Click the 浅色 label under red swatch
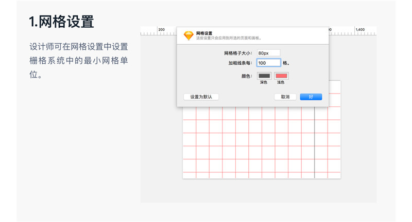412x222 pixels. [x=281, y=82]
